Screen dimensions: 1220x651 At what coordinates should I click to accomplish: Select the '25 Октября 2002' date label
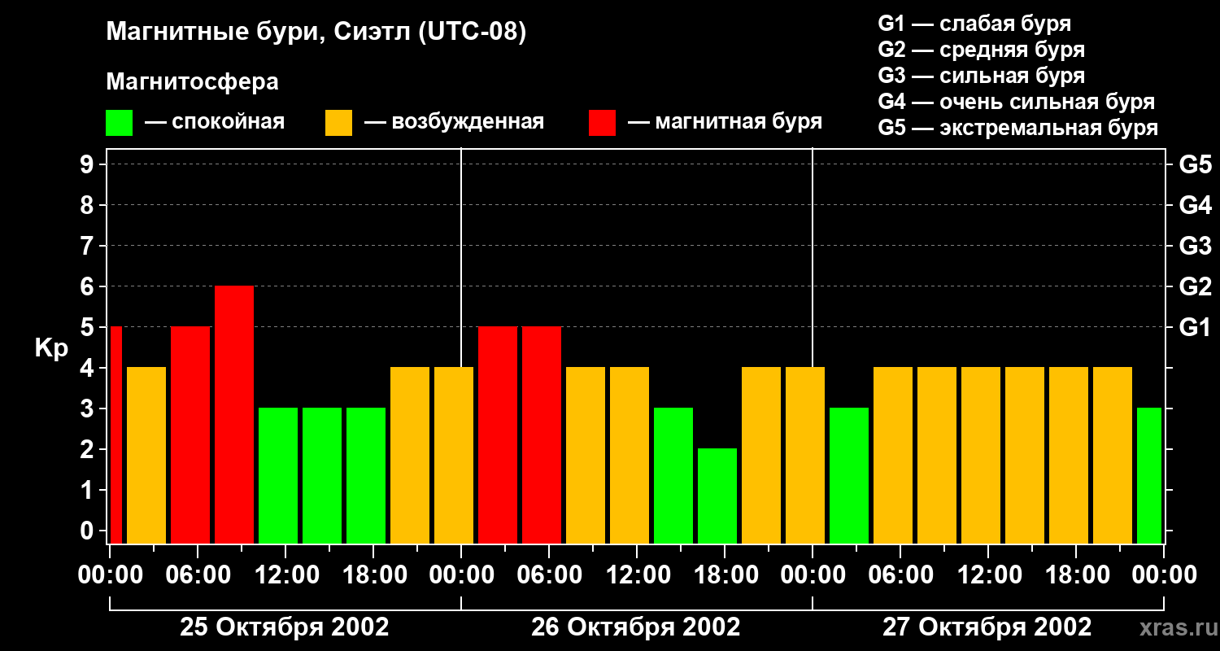(285, 627)
